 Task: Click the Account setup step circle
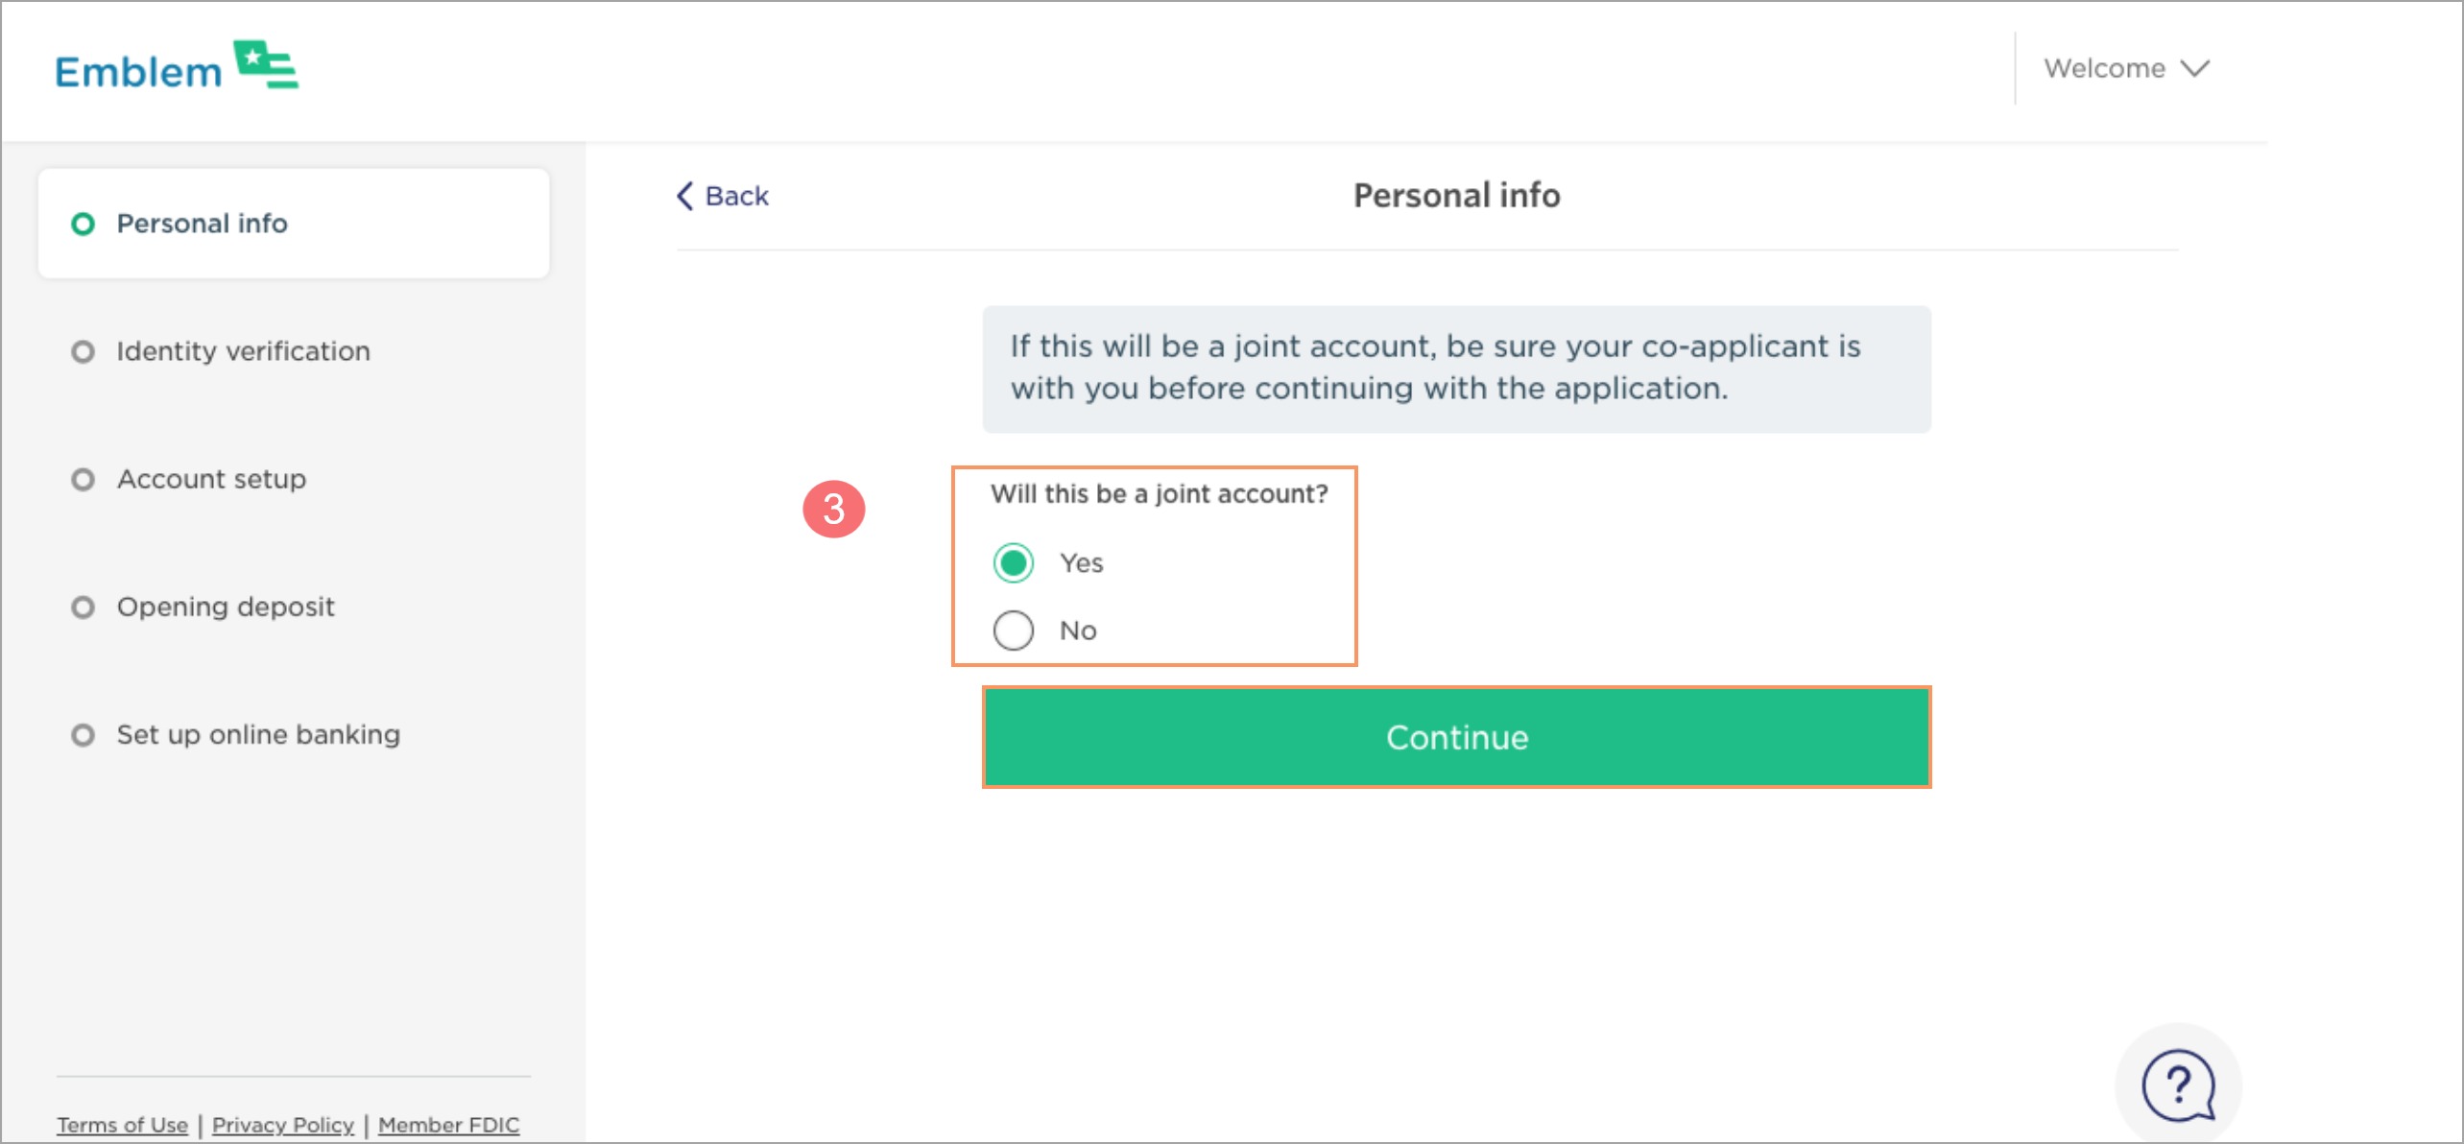click(84, 479)
